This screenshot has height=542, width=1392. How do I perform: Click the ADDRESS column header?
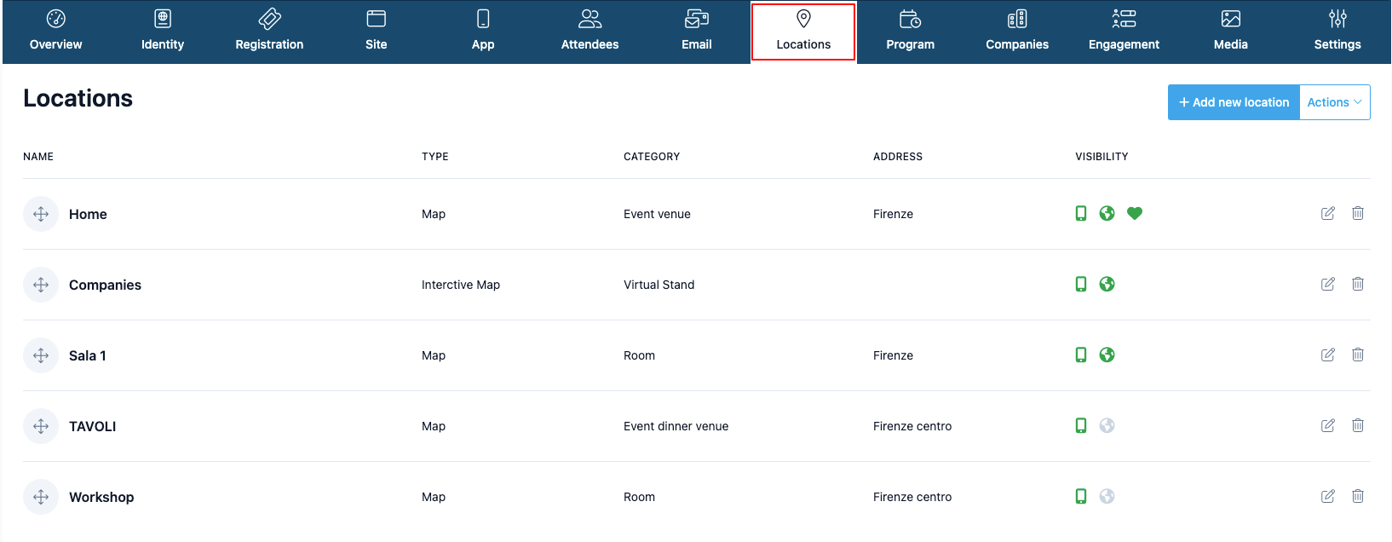tap(898, 157)
